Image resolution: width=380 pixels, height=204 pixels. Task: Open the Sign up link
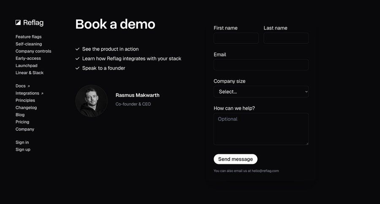23,149
